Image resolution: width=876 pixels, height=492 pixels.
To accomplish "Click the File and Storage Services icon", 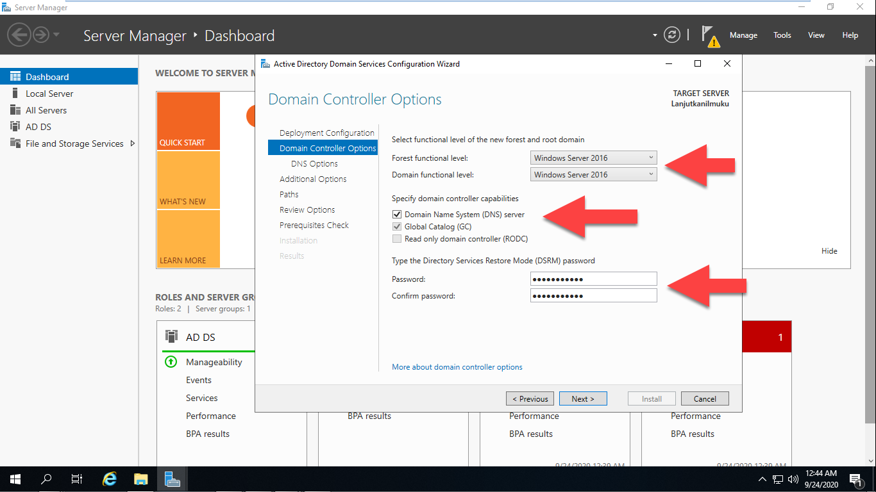I will (x=15, y=143).
